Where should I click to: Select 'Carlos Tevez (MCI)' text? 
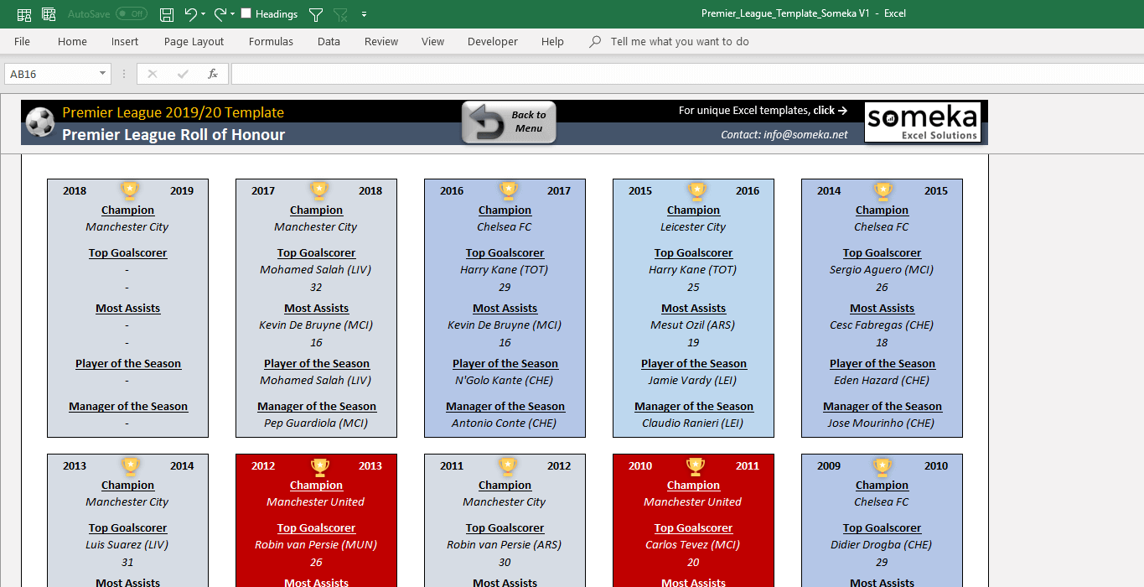coord(693,545)
